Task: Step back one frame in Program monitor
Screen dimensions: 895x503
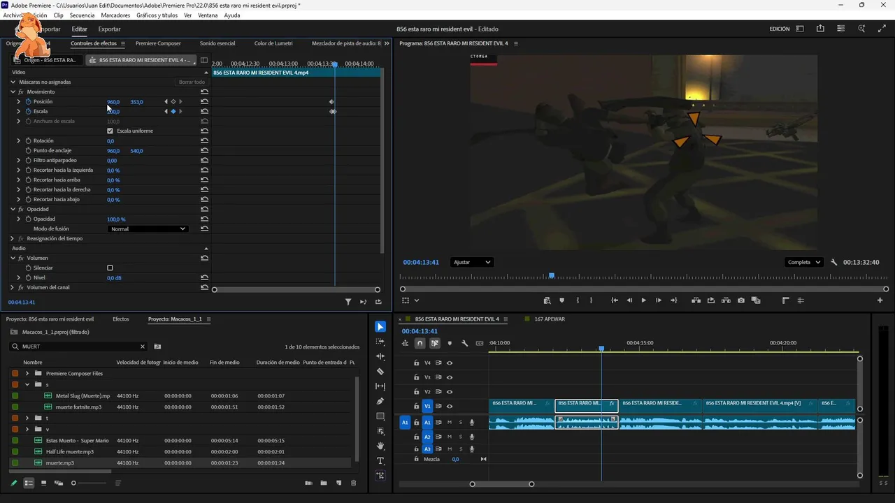Action: tap(629, 300)
